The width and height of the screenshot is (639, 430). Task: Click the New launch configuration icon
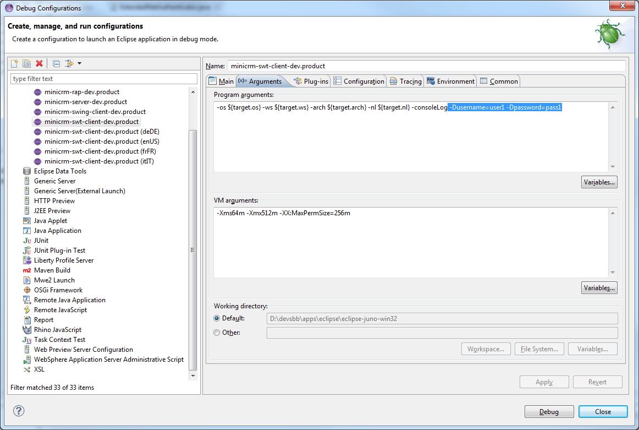(15, 64)
